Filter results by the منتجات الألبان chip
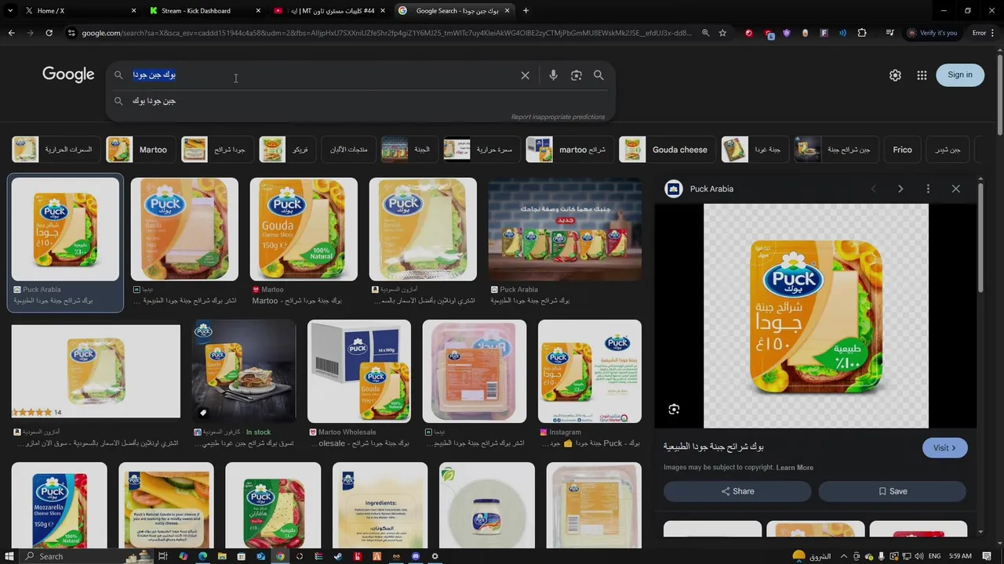Screen dimensions: 1004x564 pos(348,150)
